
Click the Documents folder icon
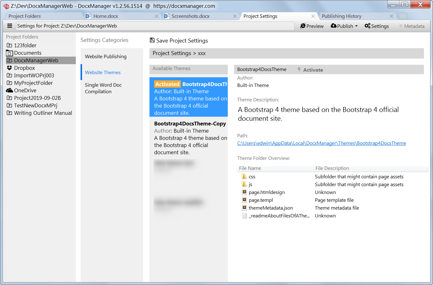pyautogui.click(x=9, y=53)
